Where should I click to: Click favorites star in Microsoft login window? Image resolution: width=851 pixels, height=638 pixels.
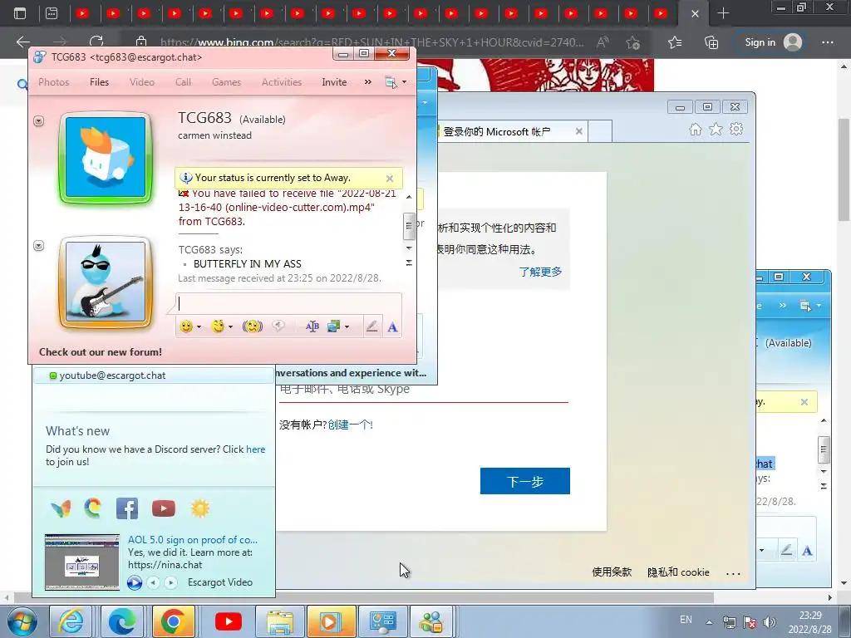(716, 129)
